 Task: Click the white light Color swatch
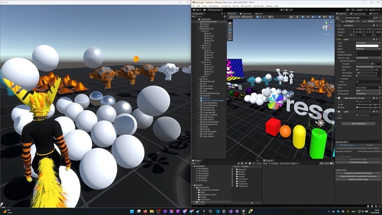pyautogui.click(x=367, y=46)
